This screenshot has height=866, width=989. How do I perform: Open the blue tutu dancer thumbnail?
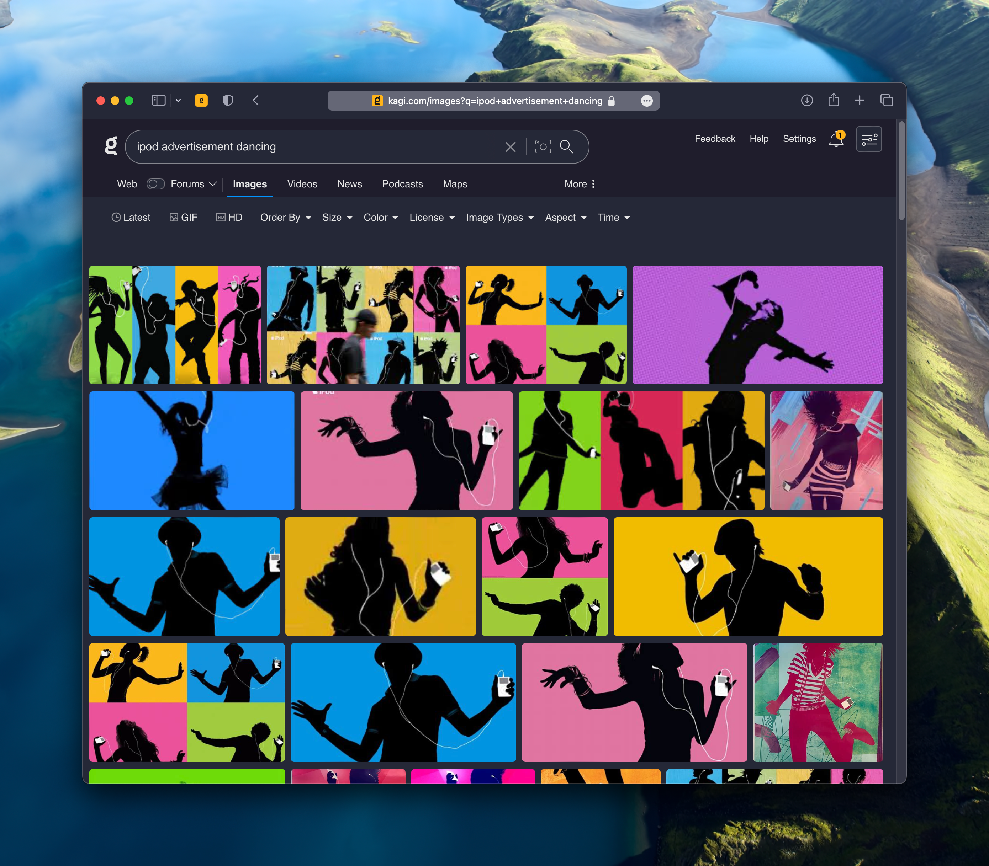point(191,450)
